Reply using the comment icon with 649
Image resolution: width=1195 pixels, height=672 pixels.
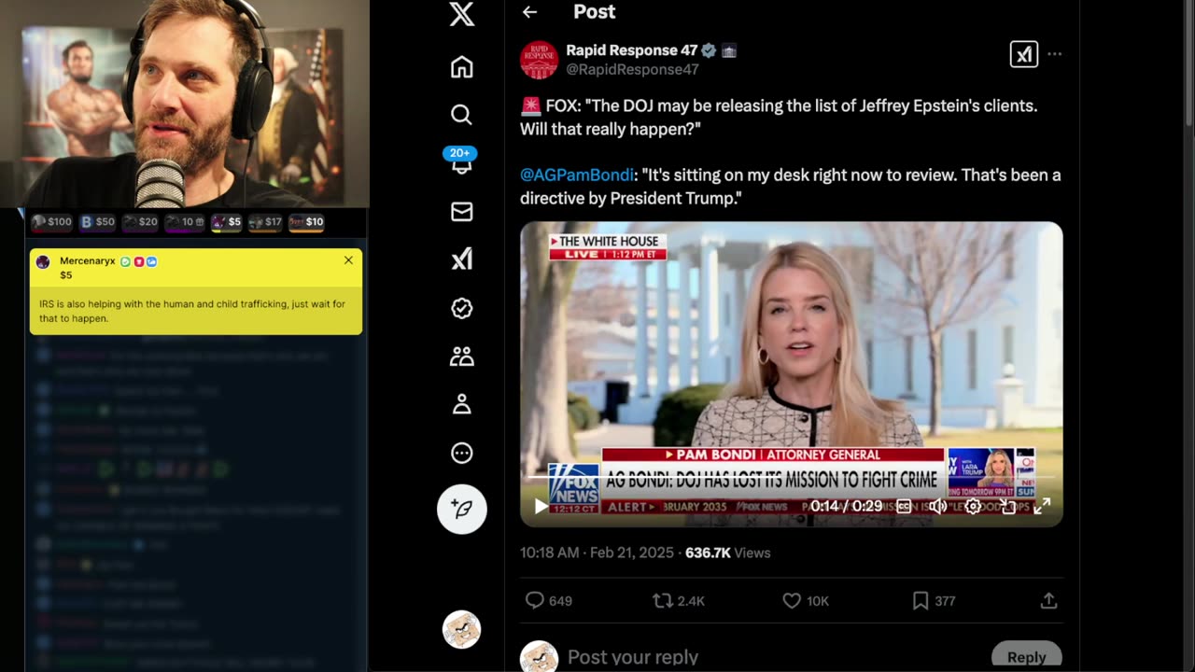pos(549,600)
